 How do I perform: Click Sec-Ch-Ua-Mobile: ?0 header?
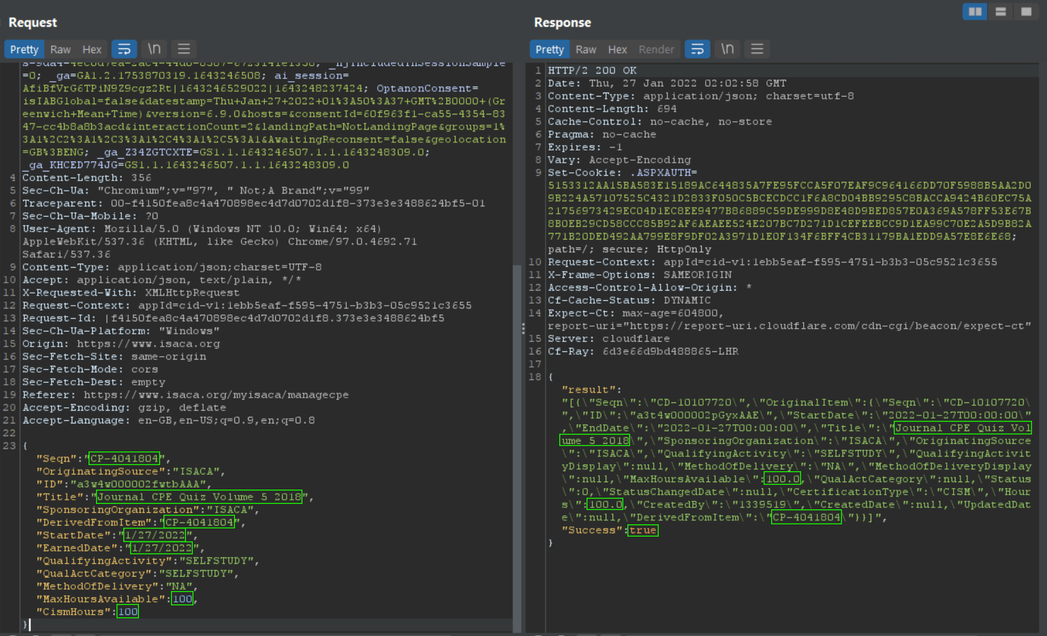(x=91, y=216)
